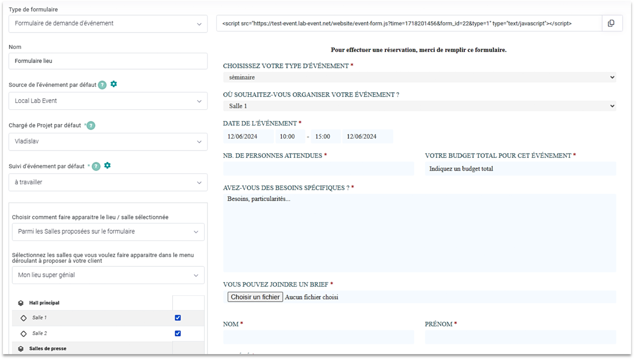
Task: Click the 15:00 end time field
Action: [325, 136]
